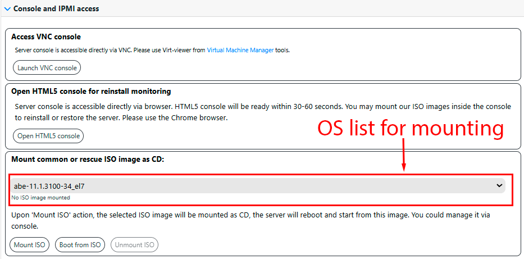Click the greyed-out Unmount ISO button
The height and width of the screenshot is (259, 524).
coord(135,244)
